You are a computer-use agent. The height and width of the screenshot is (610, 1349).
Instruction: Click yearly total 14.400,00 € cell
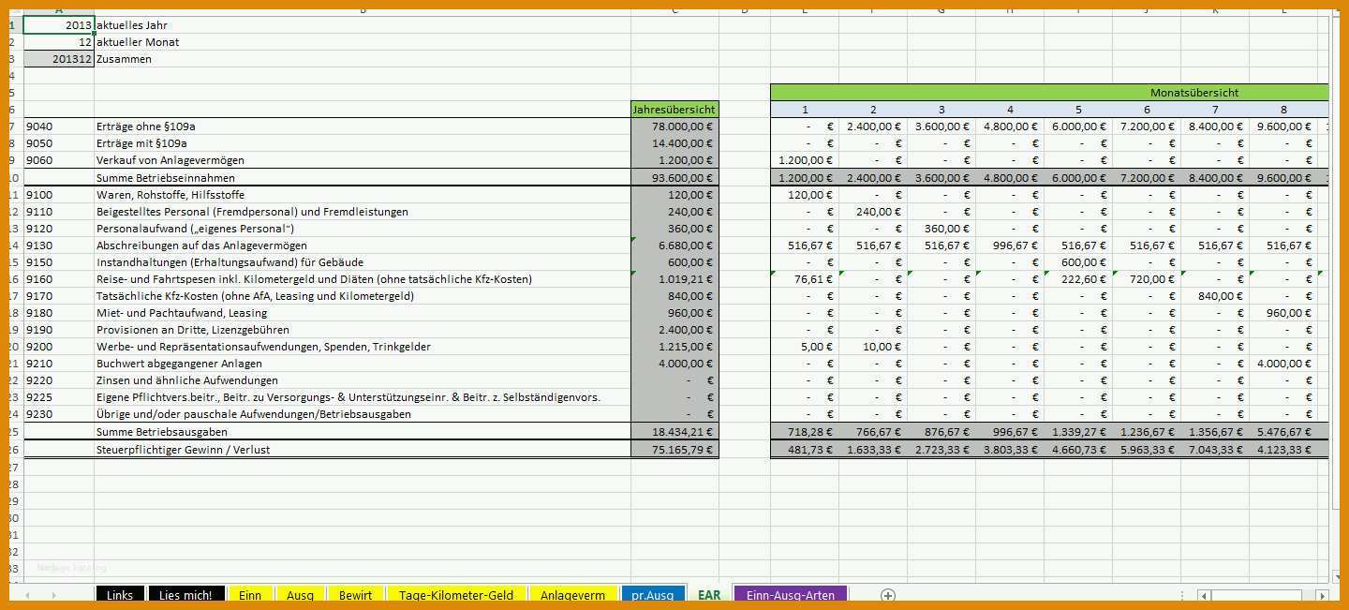click(x=674, y=143)
